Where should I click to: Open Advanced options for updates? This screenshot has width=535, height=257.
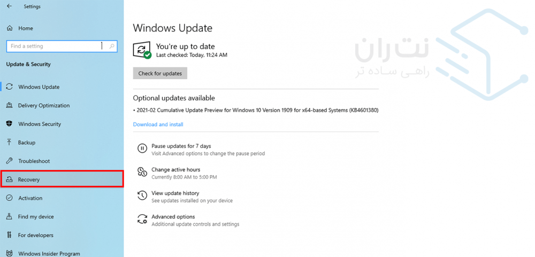(x=173, y=217)
